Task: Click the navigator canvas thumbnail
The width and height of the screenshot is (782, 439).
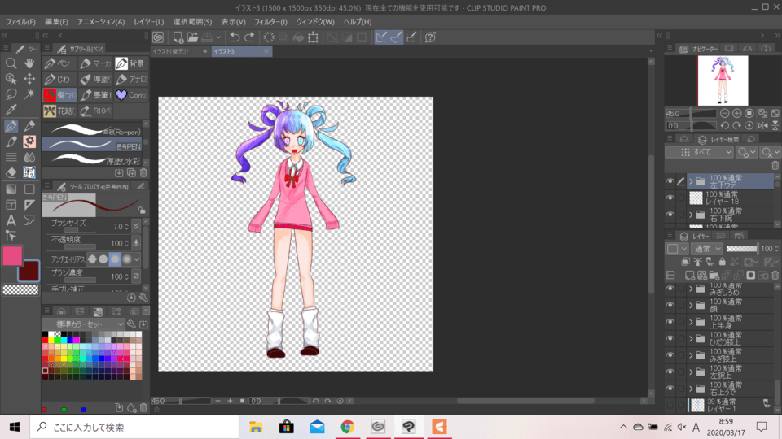Action: [723, 80]
